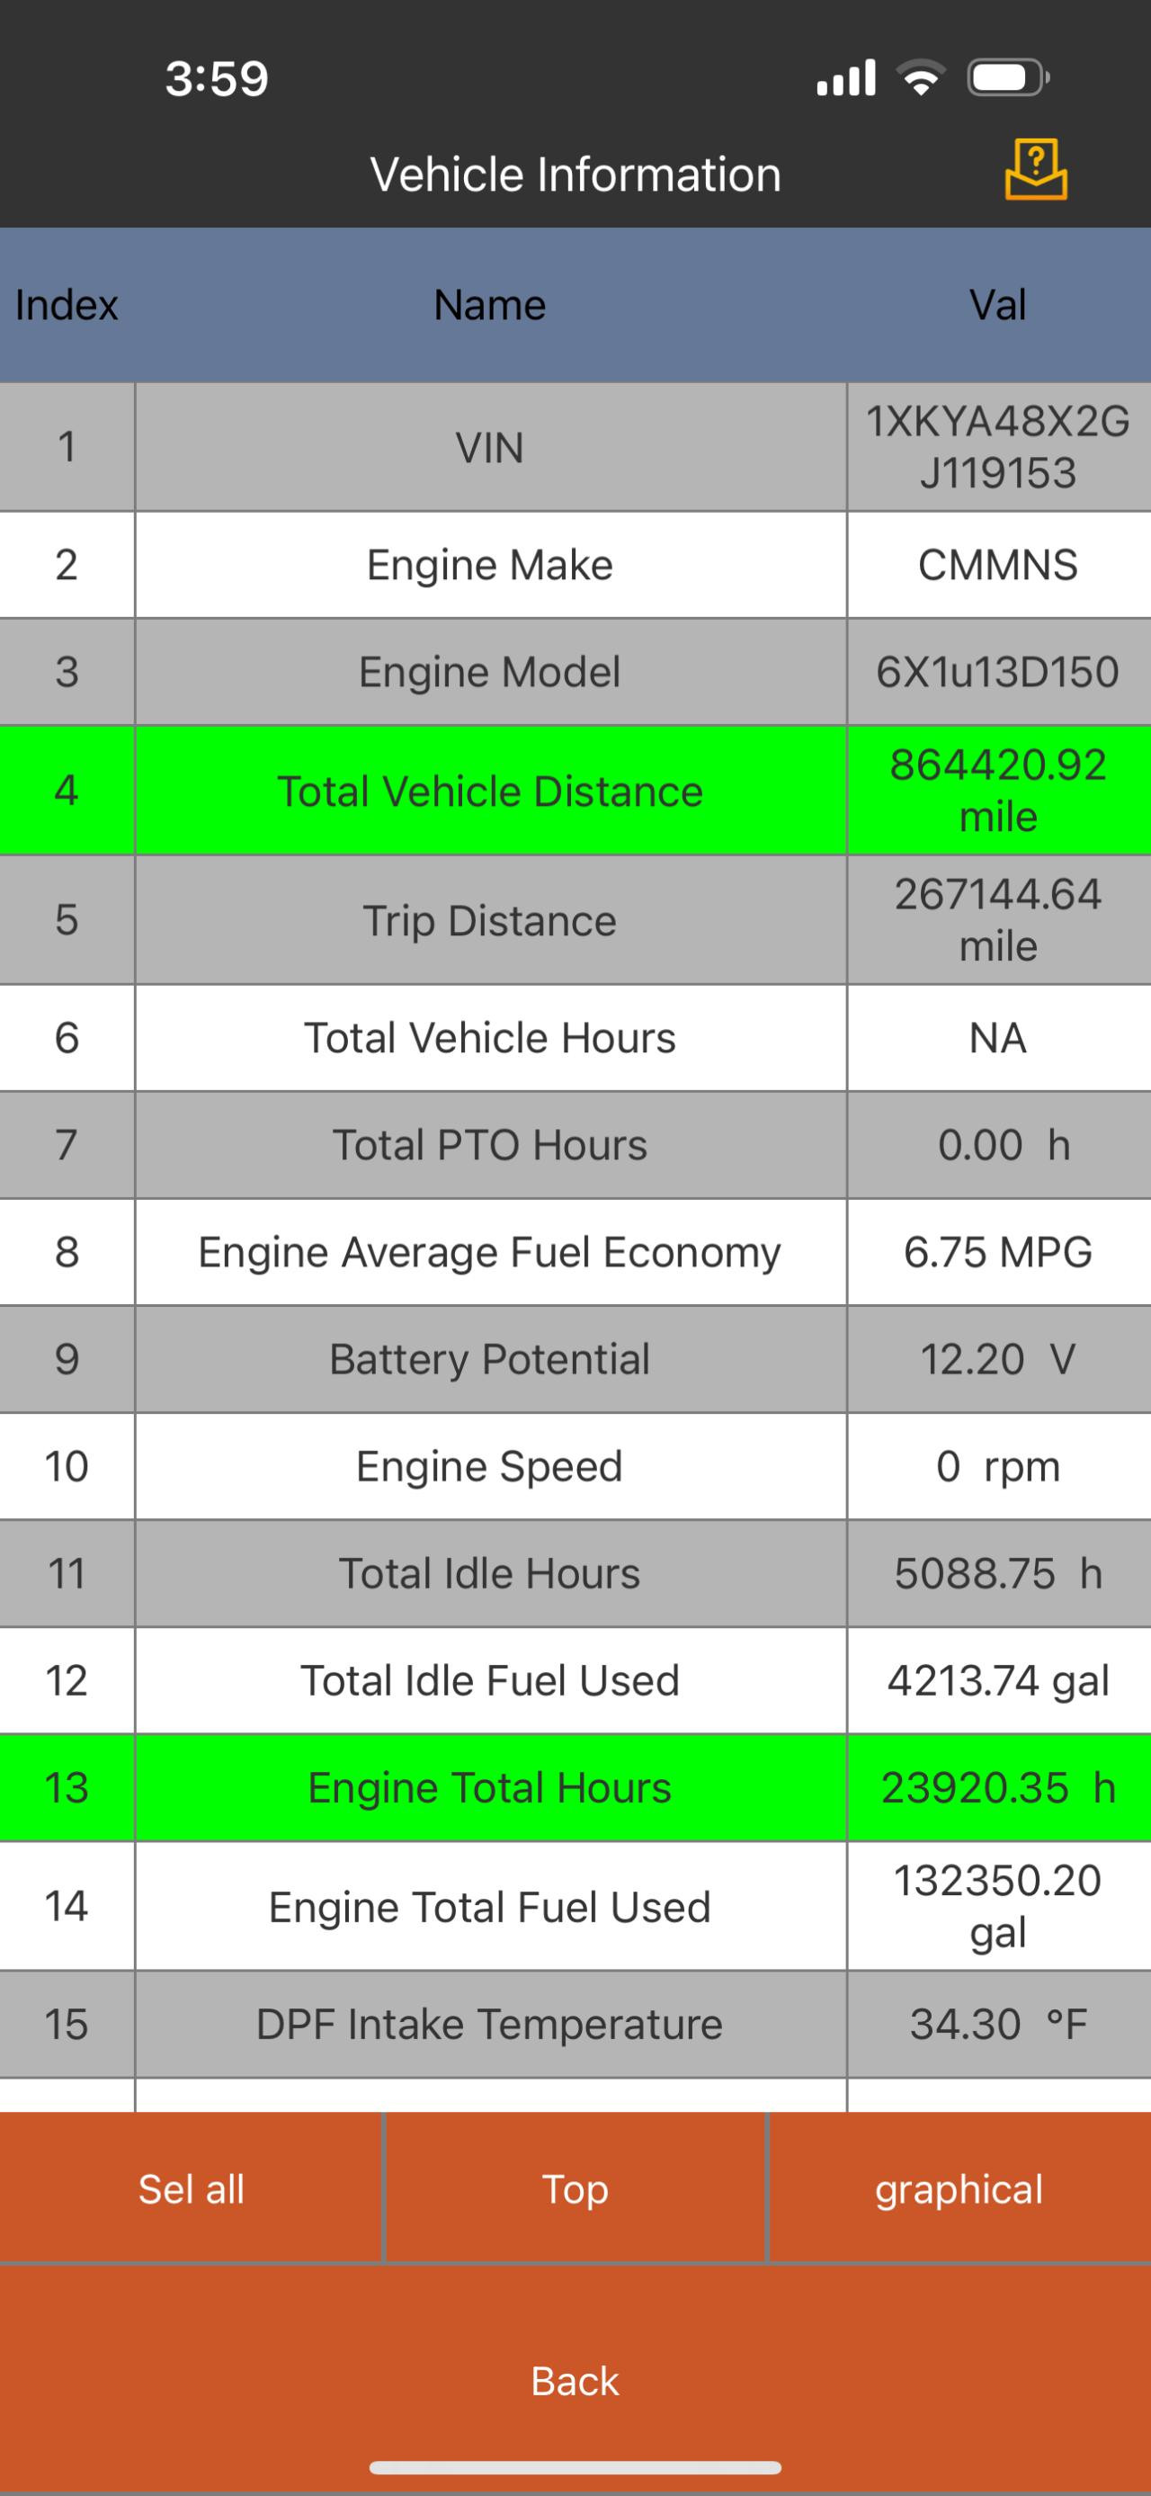Switch to graphical view
The height and width of the screenshot is (2496, 1151).
[x=959, y=2189]
